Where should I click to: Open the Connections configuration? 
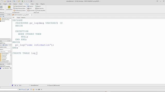point(9,8)
